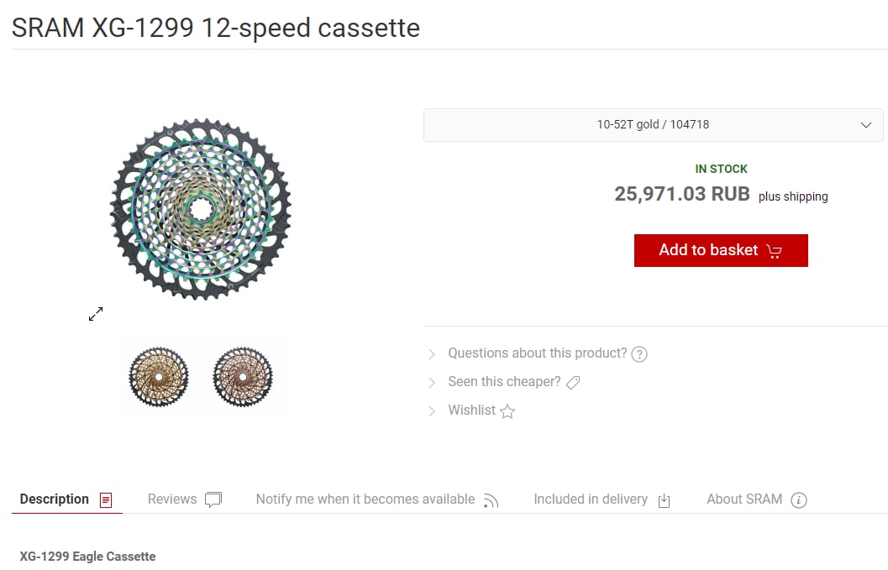
Task: Click the question mark help icon
Action: [x=639, y=354]
